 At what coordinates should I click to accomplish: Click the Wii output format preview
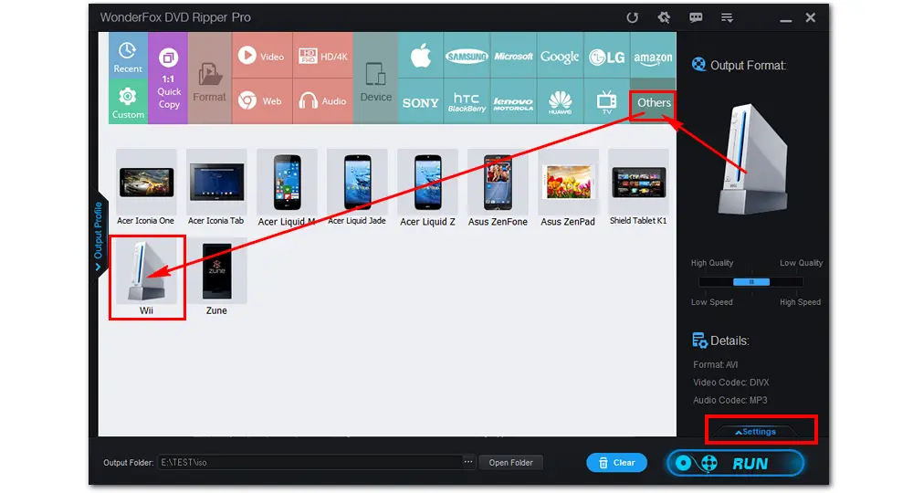tap(753, 158)
